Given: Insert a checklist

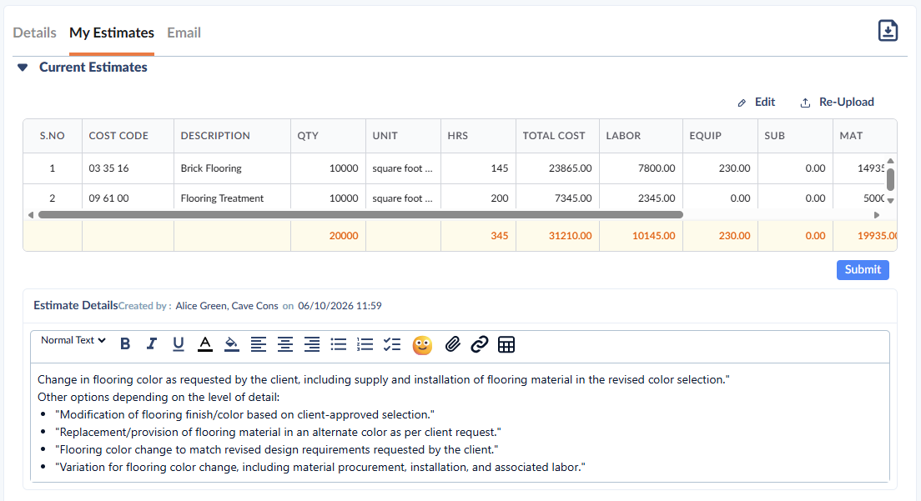Looking at the screenshot, I should [x=392, y=344].
